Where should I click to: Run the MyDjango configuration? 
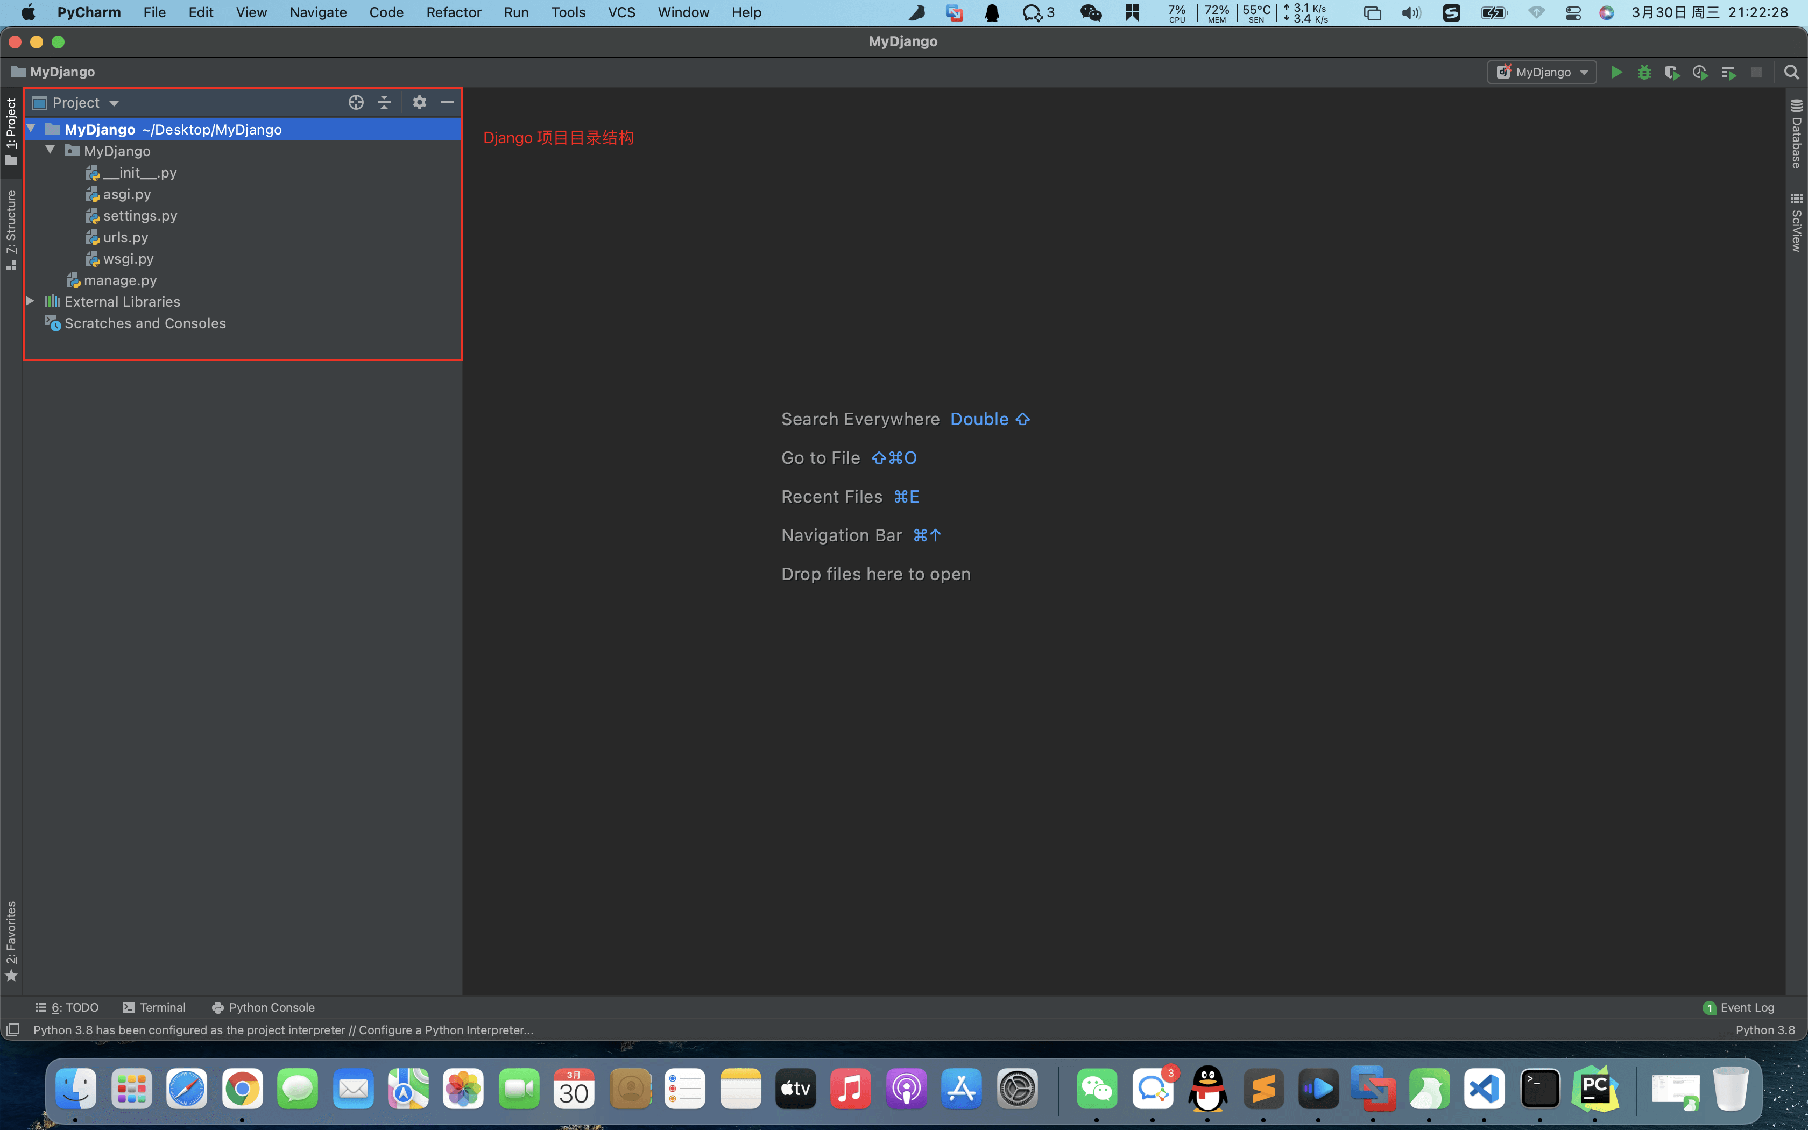click(1616, 73)
